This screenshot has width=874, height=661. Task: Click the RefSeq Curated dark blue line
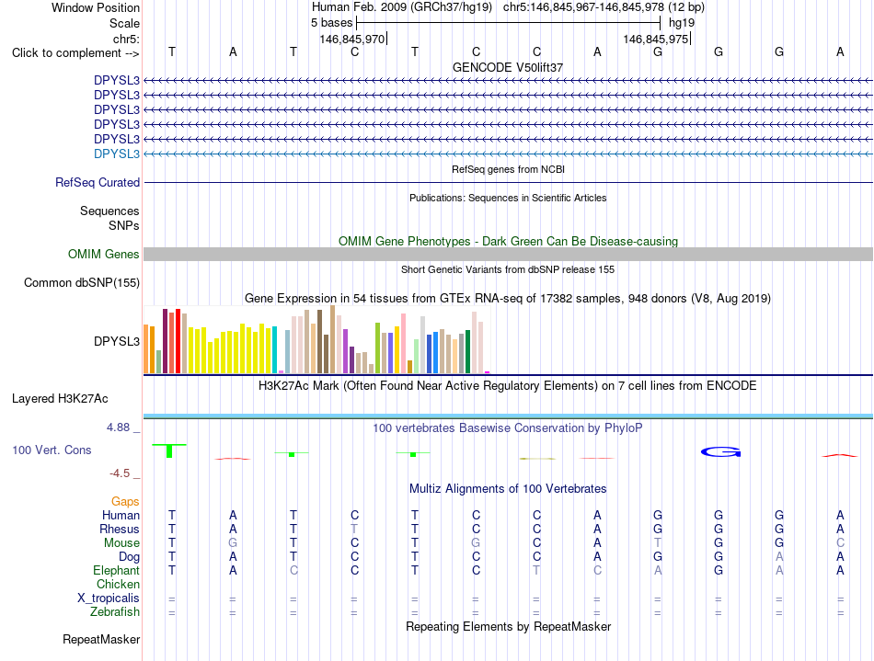pyautogui.click(x=508, y=183)
